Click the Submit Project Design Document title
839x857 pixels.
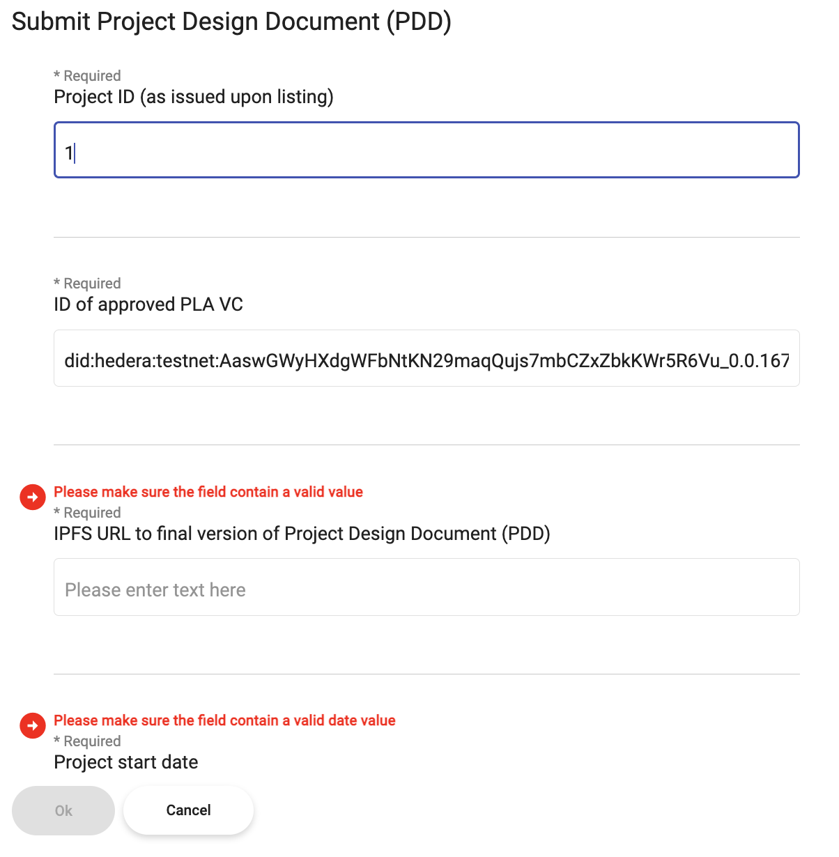click(231, 22)
